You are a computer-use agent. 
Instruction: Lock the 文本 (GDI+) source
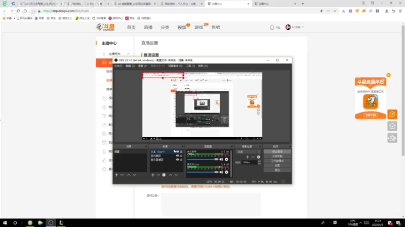click(181, 152)
